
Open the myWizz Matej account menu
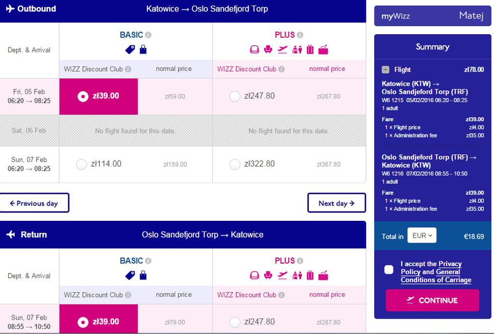point(432,16)
